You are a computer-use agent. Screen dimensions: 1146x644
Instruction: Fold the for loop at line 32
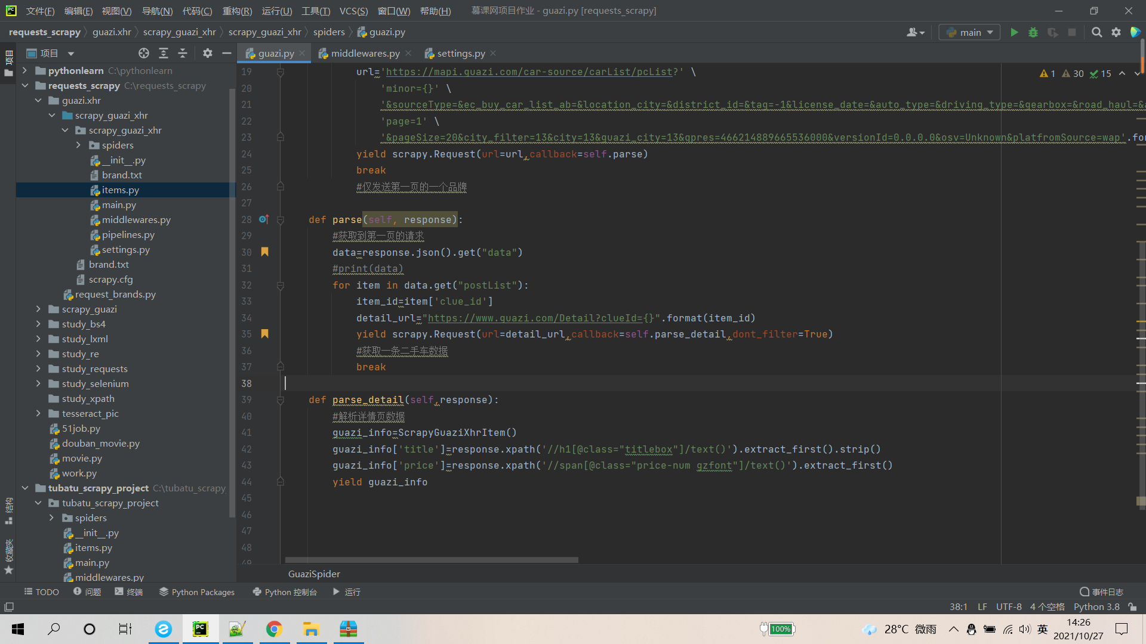coord(281,285)
